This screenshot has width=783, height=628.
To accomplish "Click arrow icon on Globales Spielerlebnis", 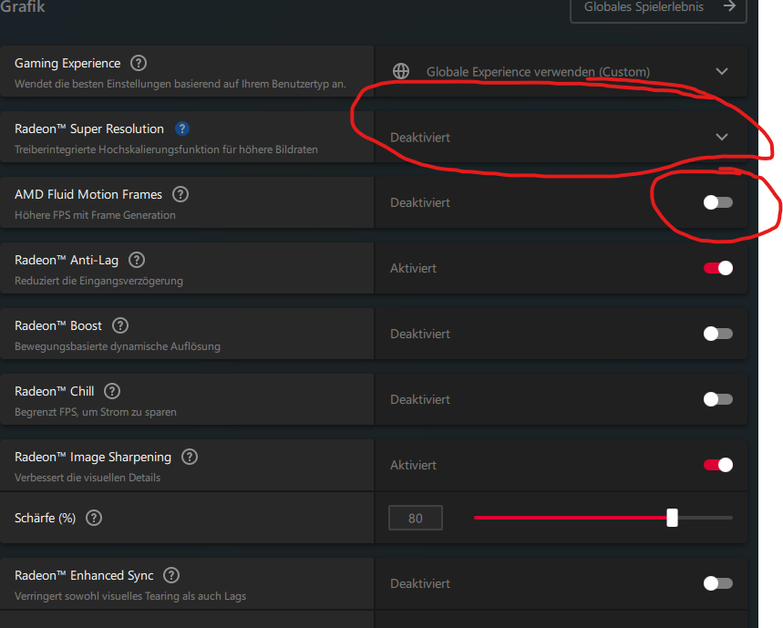I will coord(729,6).
